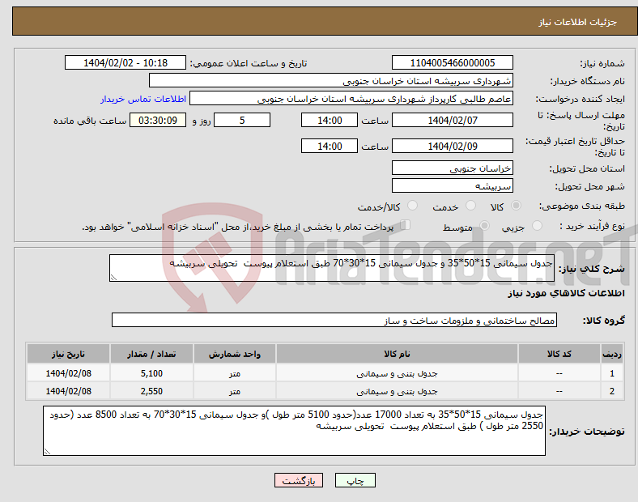Click the شماره نیاز field 1104005466000005

pyautogui.click(x=452, y=62)
